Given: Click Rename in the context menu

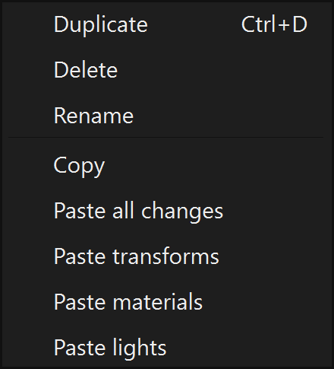Looking at the screenshot, I should pyautogui.click(x=167, y=116).
